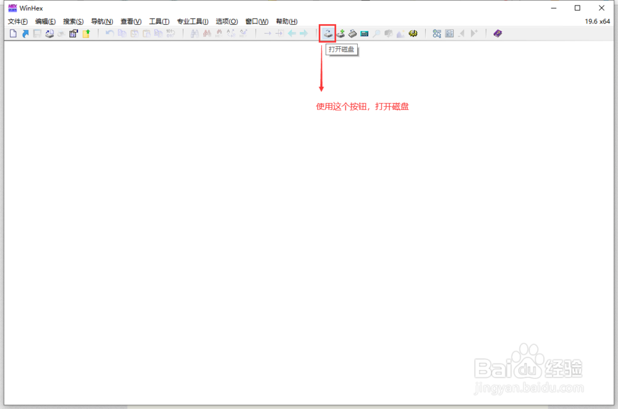This screenshot has height=409, width=618.
Task: Open the 选项(O) menu
Action: tap(227, 22)
